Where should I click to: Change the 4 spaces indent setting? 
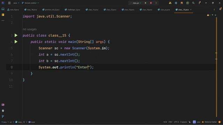[184, 122]
